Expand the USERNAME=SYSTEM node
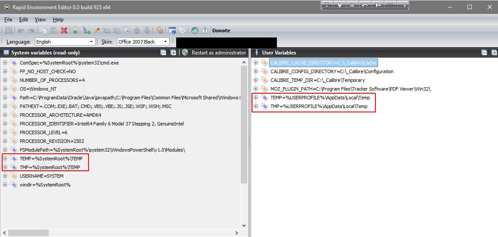This screenshot has height=237, width=498. (5, 176)
